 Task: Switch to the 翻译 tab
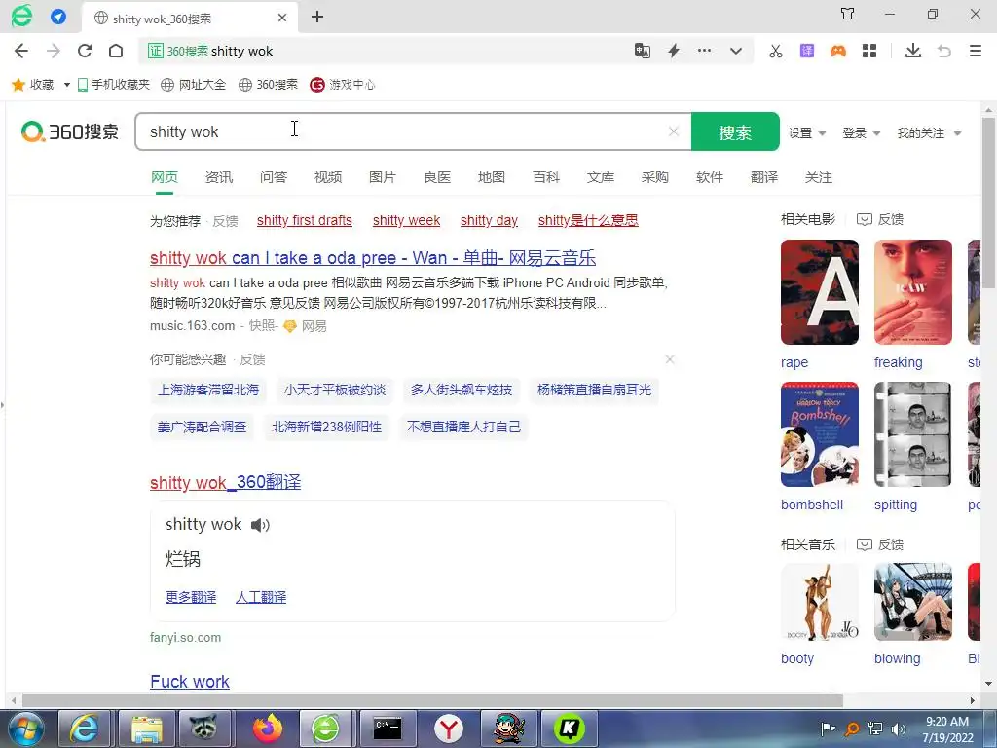pos(764,177)
